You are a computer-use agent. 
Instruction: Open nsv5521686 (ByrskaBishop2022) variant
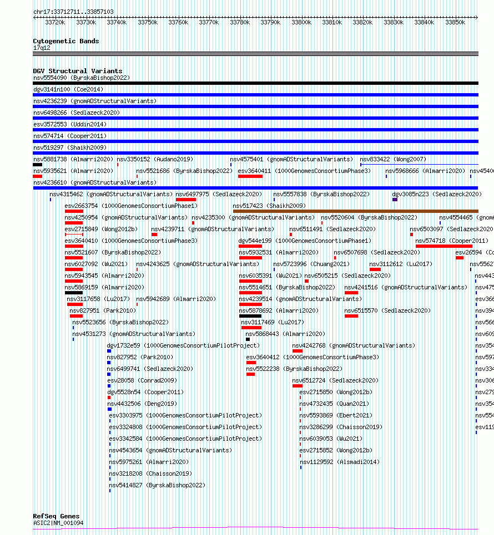(x=184, y=171)
